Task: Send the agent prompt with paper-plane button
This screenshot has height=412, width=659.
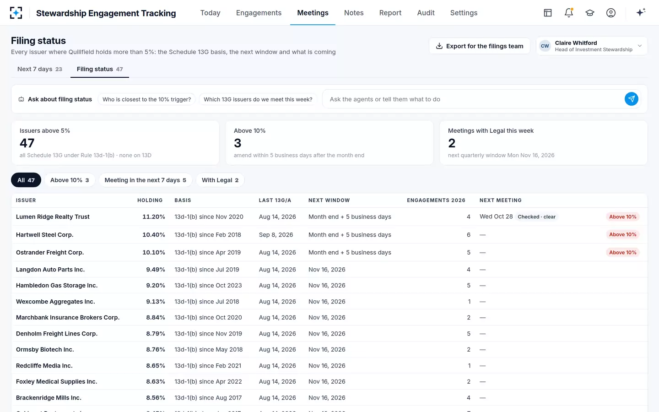Action: [x=632, y=99]
